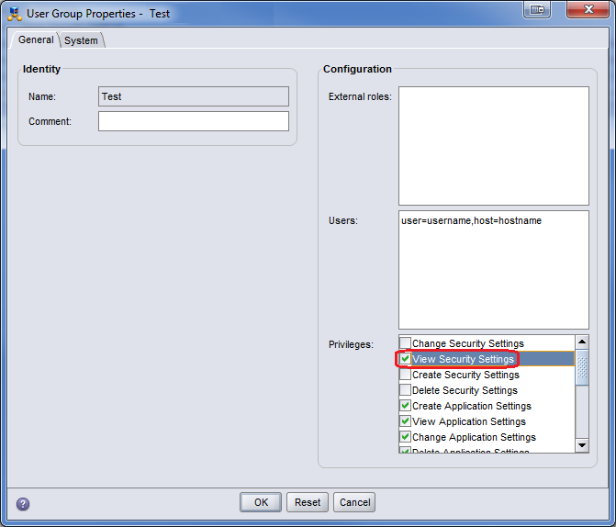Switch to the System tab
616x527 pixels.
point(81,40)
